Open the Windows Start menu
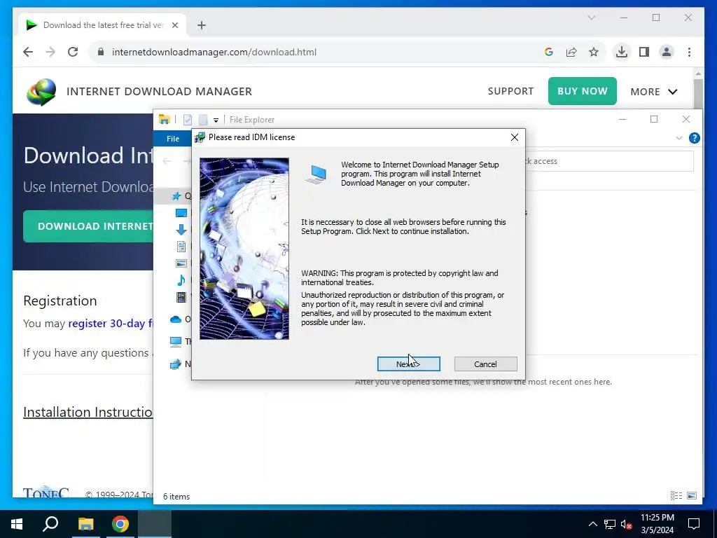This screenshot has width=717, height=538. coord(17,524)
